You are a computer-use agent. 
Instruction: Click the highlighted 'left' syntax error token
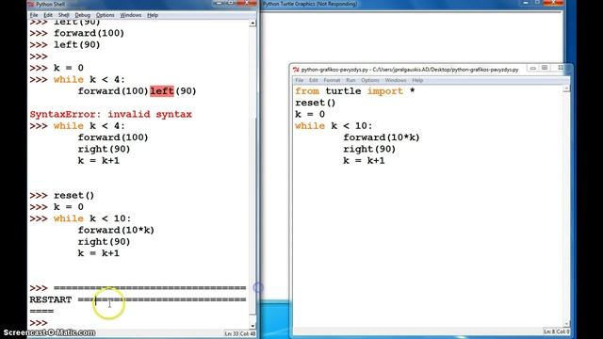click(x=162, y=91)
